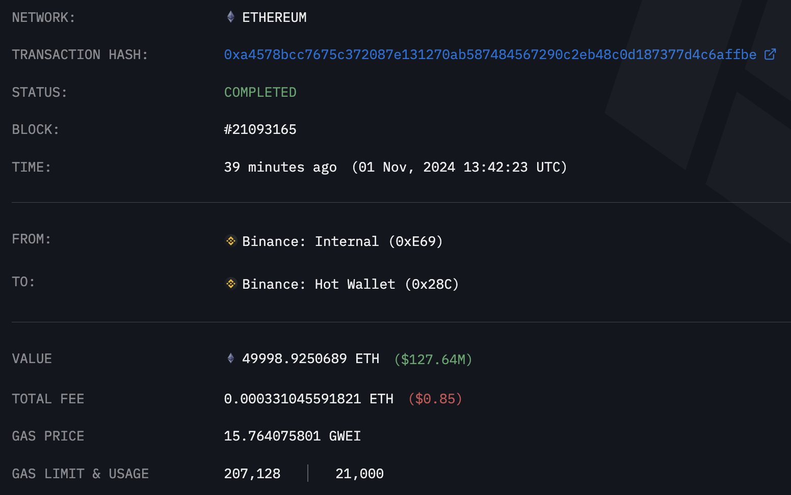The height and width of the screenshot is (495, 791).
Task: Click the timestamp 39 minutes ago
Action: tap(280, 167)
